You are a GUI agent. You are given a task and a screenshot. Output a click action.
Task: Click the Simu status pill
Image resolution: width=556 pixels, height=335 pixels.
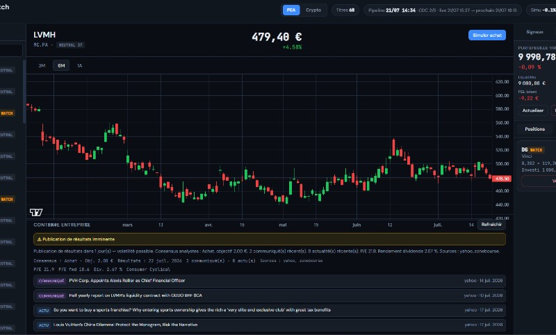tap(541, 10)
